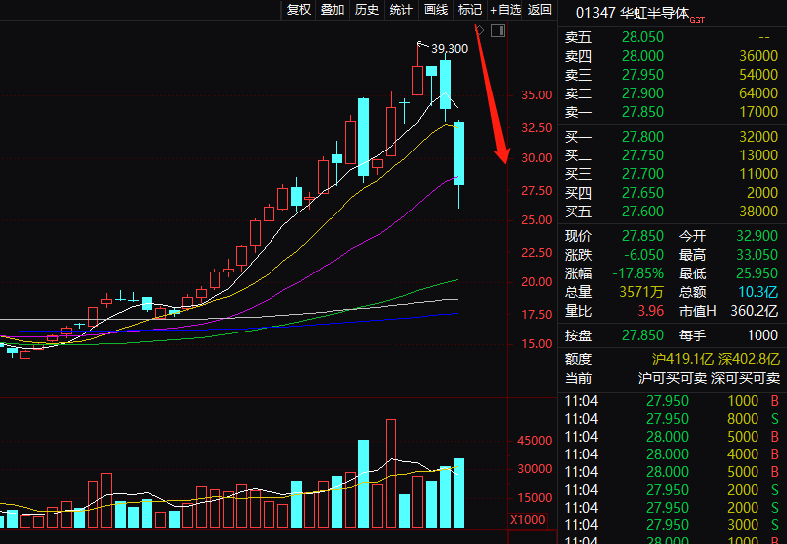
Task: Select the 卖一 ask price 27.850
Action: pos(640,112)
